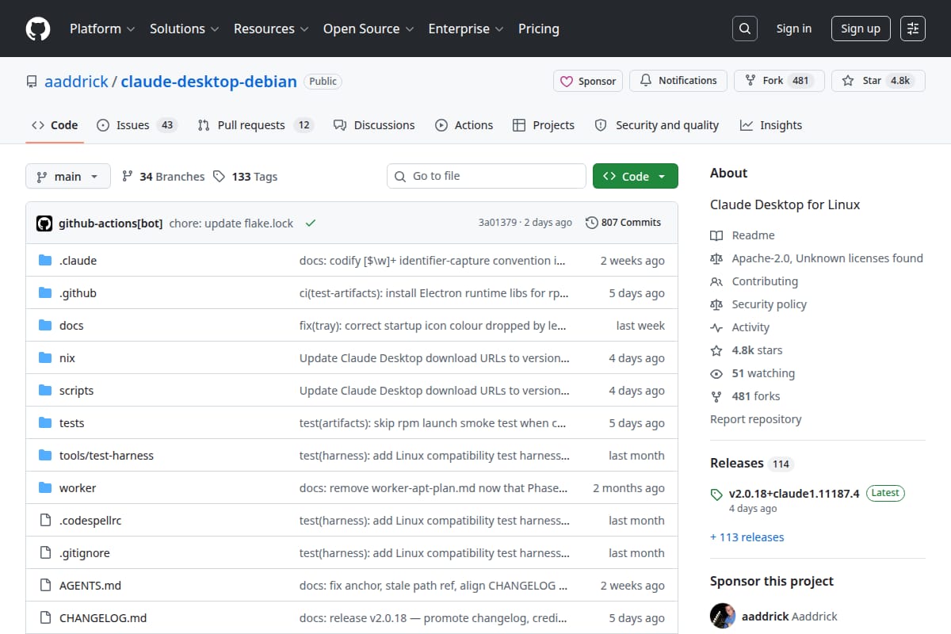The width and height of the screenshot is (951, 634).
Task: Click the GitHub logo icon
Action: click(x=38, y=29)
